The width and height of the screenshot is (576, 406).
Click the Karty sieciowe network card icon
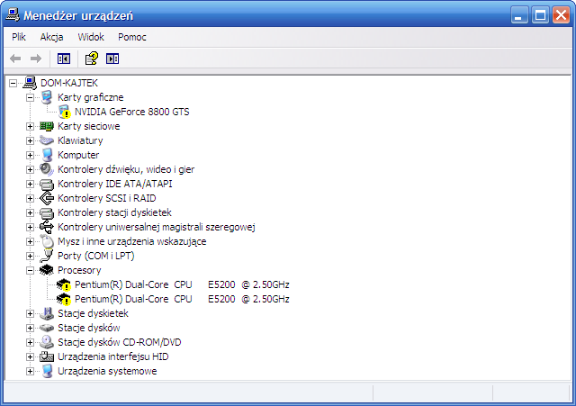pyautogui.click(x=47, y=126)
